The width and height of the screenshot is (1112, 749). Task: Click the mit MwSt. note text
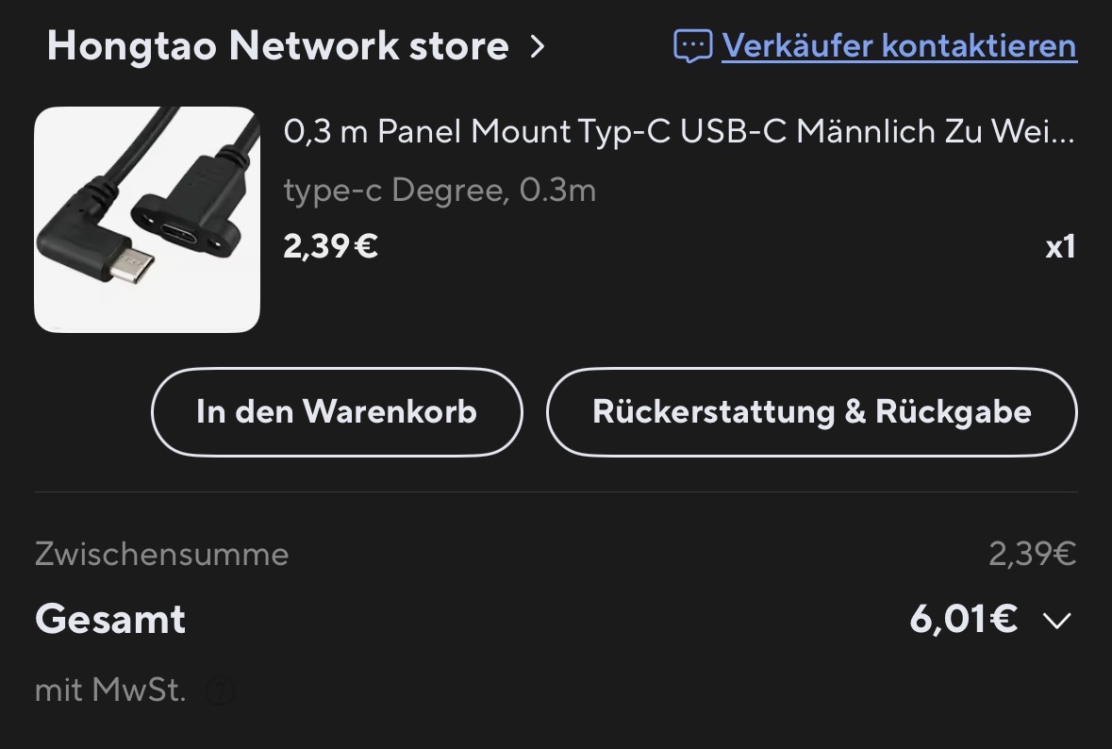pos(110,691)
